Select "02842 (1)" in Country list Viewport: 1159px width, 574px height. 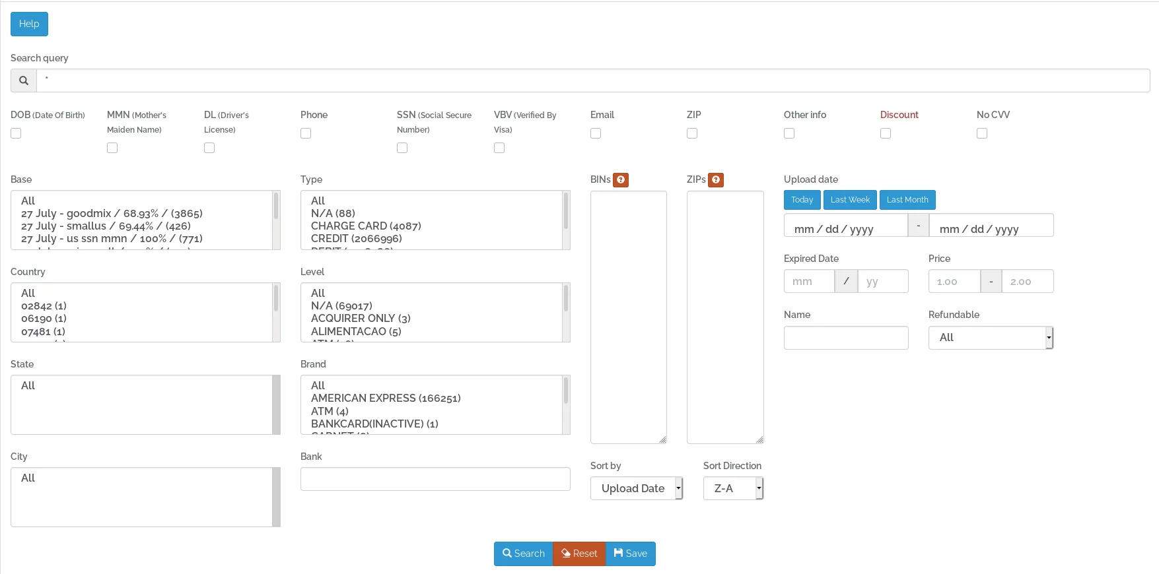click(141, 305)
